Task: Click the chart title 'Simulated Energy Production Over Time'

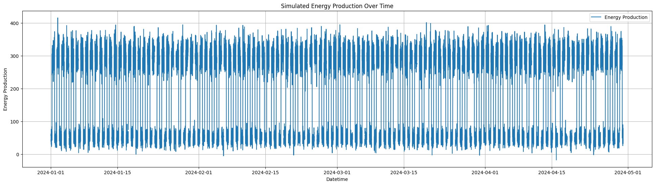Action: tap(337, 6)
